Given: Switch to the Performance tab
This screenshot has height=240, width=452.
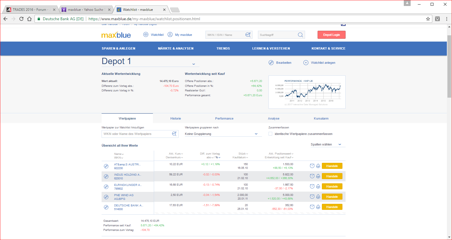Looking at the screenshot, I should pos(224,118).
